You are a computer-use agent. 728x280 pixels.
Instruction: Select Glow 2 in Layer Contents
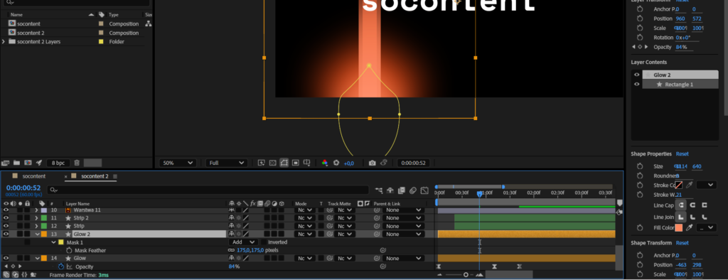(x=680, y=75)
